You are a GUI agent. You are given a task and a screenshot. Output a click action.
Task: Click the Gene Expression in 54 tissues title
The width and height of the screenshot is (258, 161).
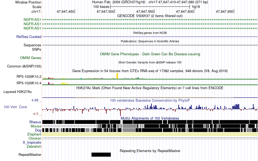coord(150,71)
